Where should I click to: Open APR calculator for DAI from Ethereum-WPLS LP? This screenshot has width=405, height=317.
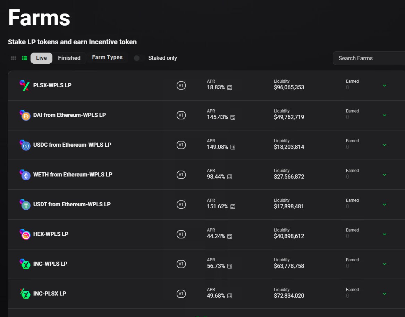pos(233,117)
